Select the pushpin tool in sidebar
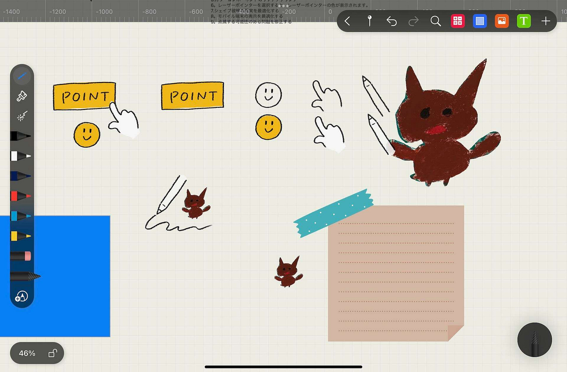 point(22,96)
